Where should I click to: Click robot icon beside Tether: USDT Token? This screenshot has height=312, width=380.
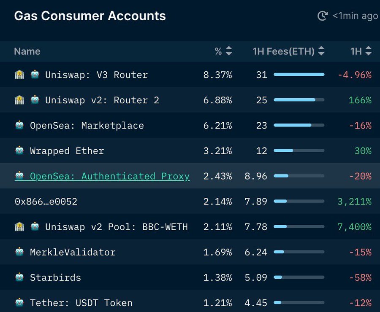19,303
